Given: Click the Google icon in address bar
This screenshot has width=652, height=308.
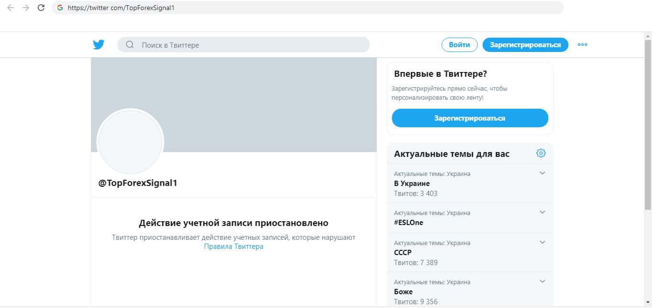Looking at the screenshot, I should click(60, 8).
